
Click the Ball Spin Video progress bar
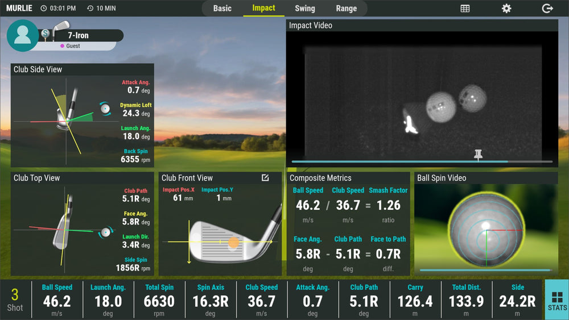[x=485, y=270]
